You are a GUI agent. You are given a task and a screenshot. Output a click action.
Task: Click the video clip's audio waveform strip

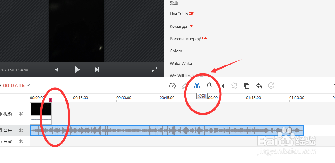coord(40,120)
